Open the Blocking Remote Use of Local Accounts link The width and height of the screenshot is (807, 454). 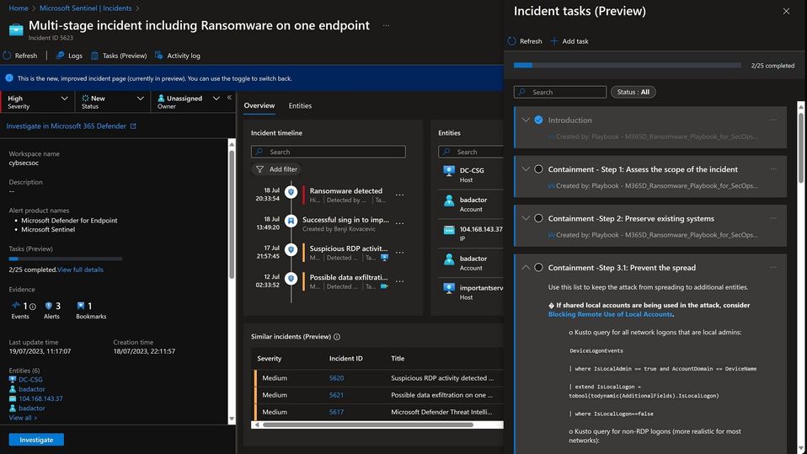point(610,314)
